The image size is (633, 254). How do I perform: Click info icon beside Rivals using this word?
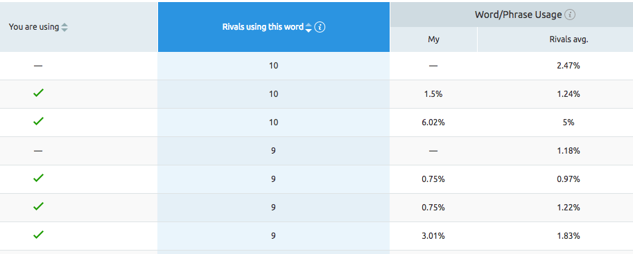320,27
